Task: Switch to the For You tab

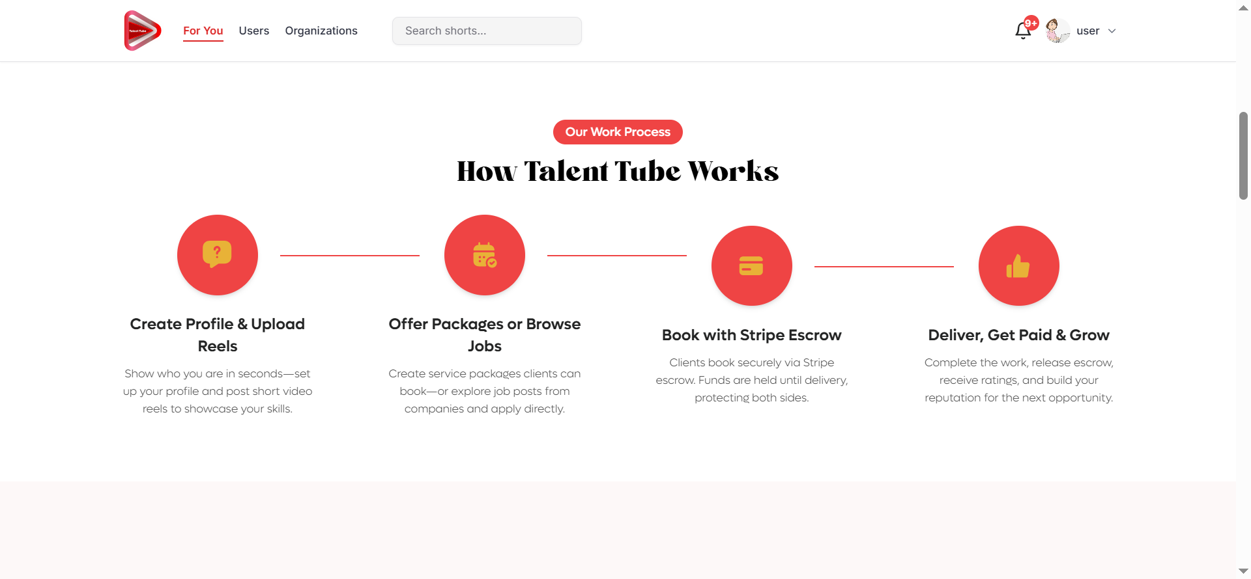Action: 203,31
